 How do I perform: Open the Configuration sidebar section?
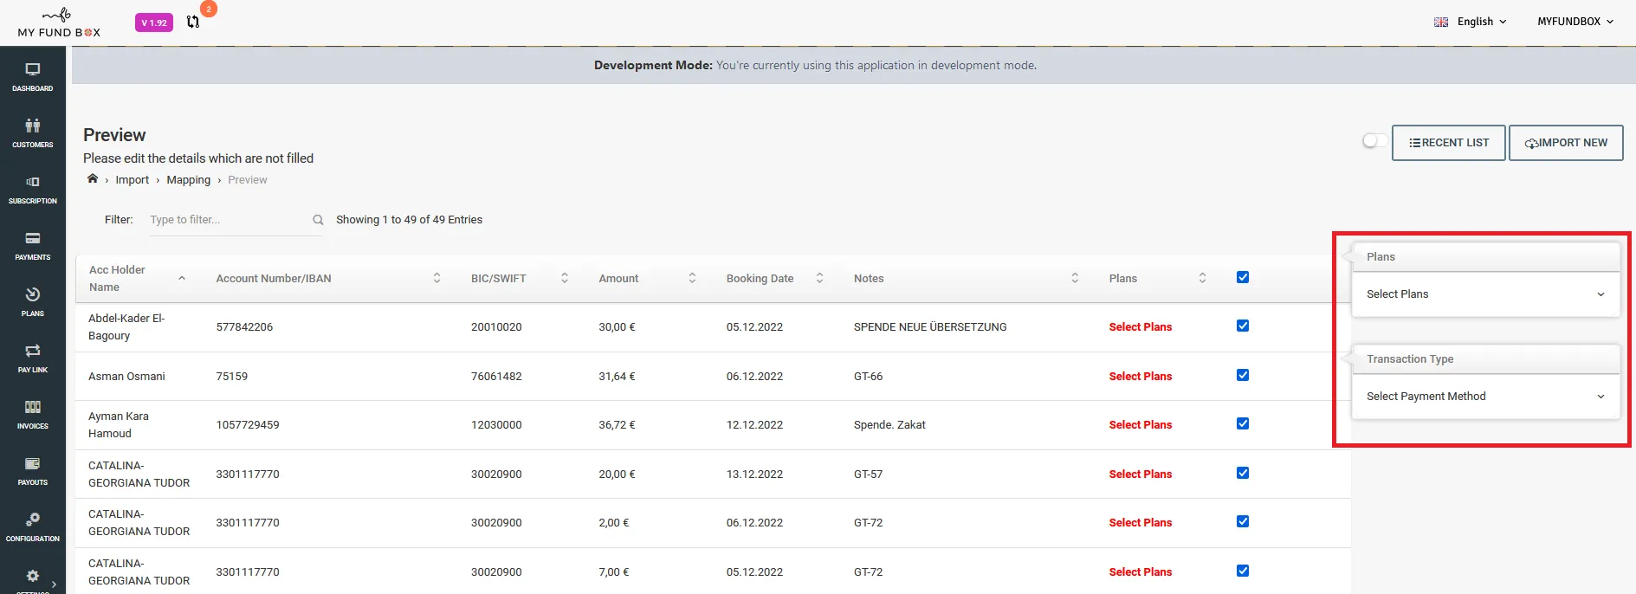click(33, 527)
